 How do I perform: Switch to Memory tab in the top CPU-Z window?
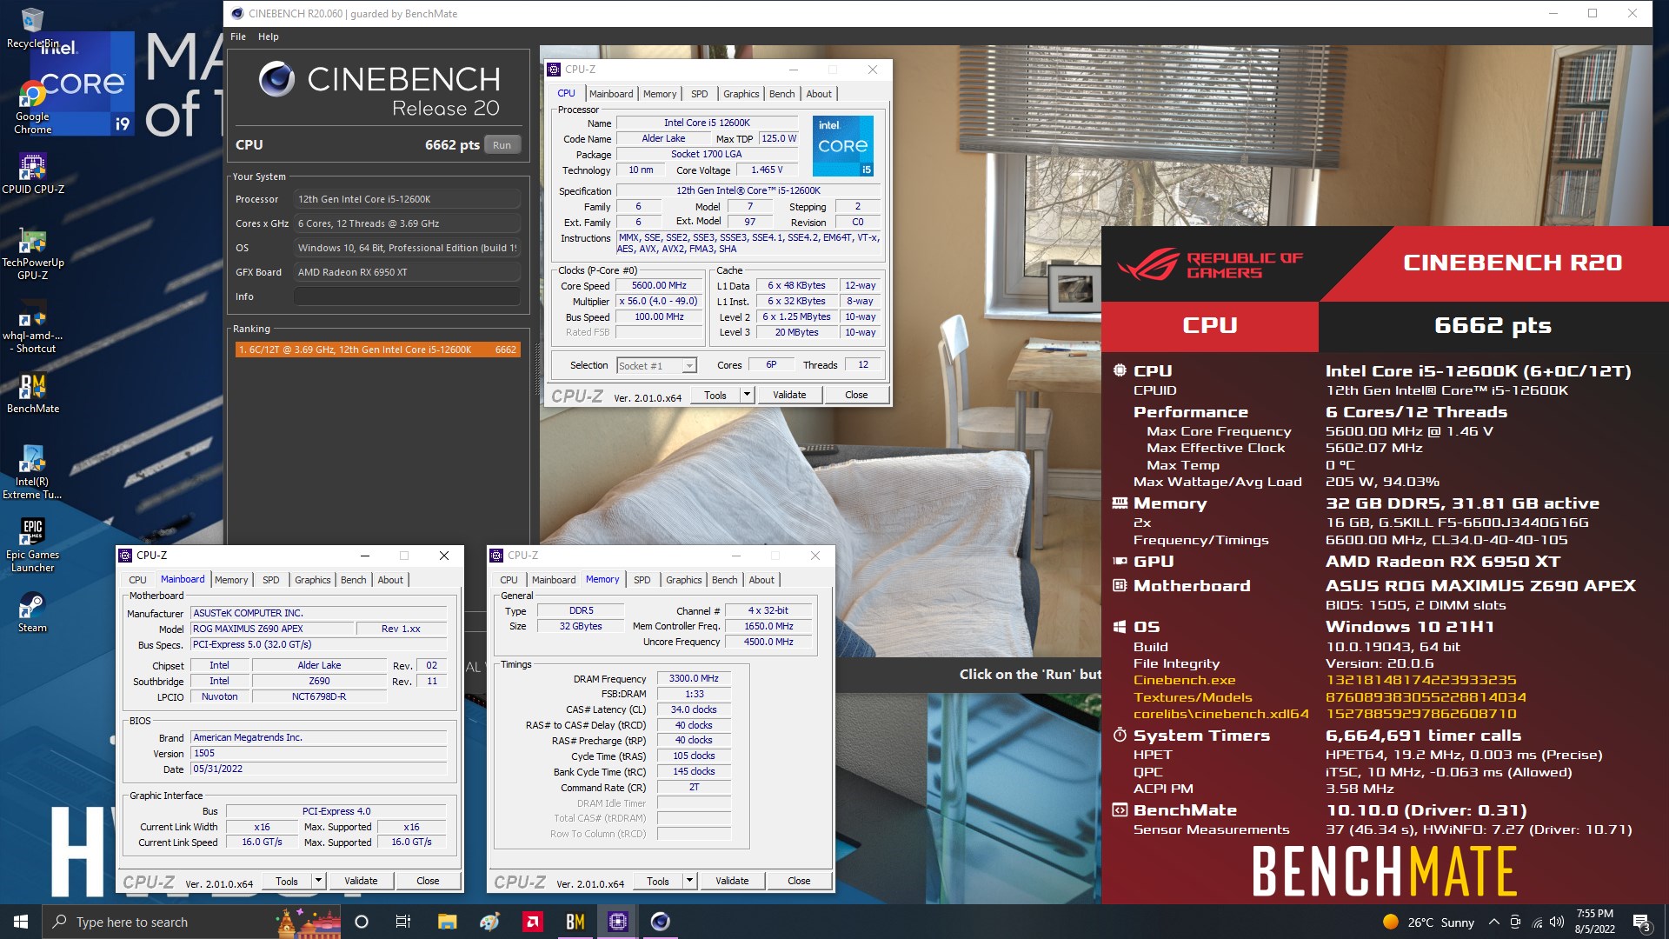(x=659, y=94)
